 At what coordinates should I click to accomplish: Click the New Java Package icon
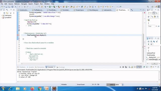tap(64, 7)
